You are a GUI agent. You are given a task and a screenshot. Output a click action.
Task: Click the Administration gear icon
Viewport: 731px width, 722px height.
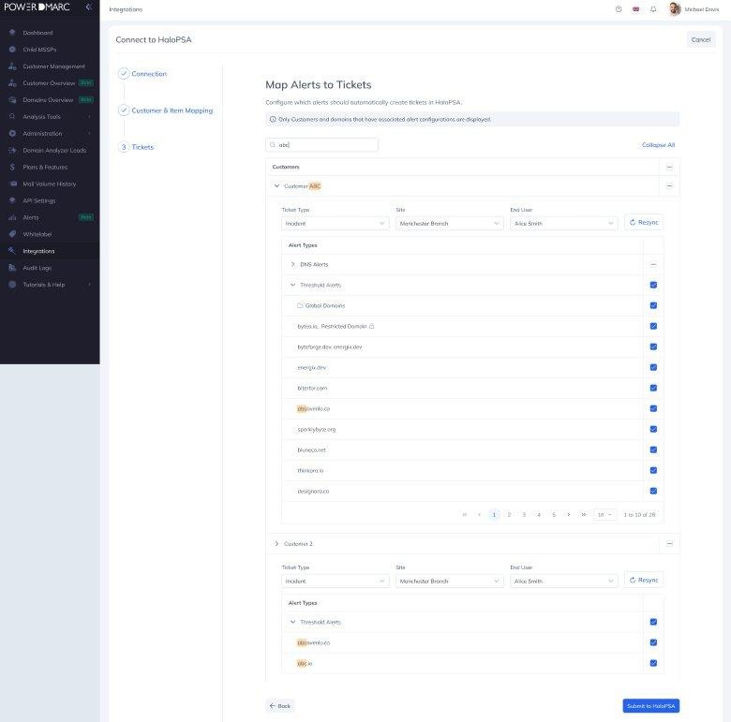click(x=12, y=133)
